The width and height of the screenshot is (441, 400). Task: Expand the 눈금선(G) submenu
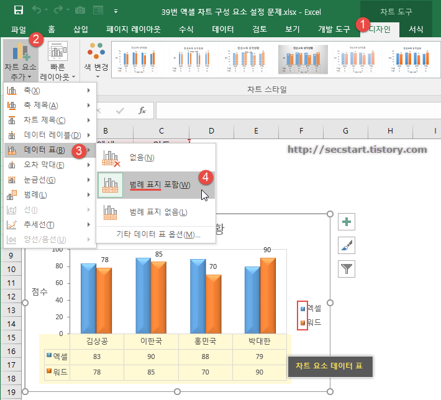point(50,180)
